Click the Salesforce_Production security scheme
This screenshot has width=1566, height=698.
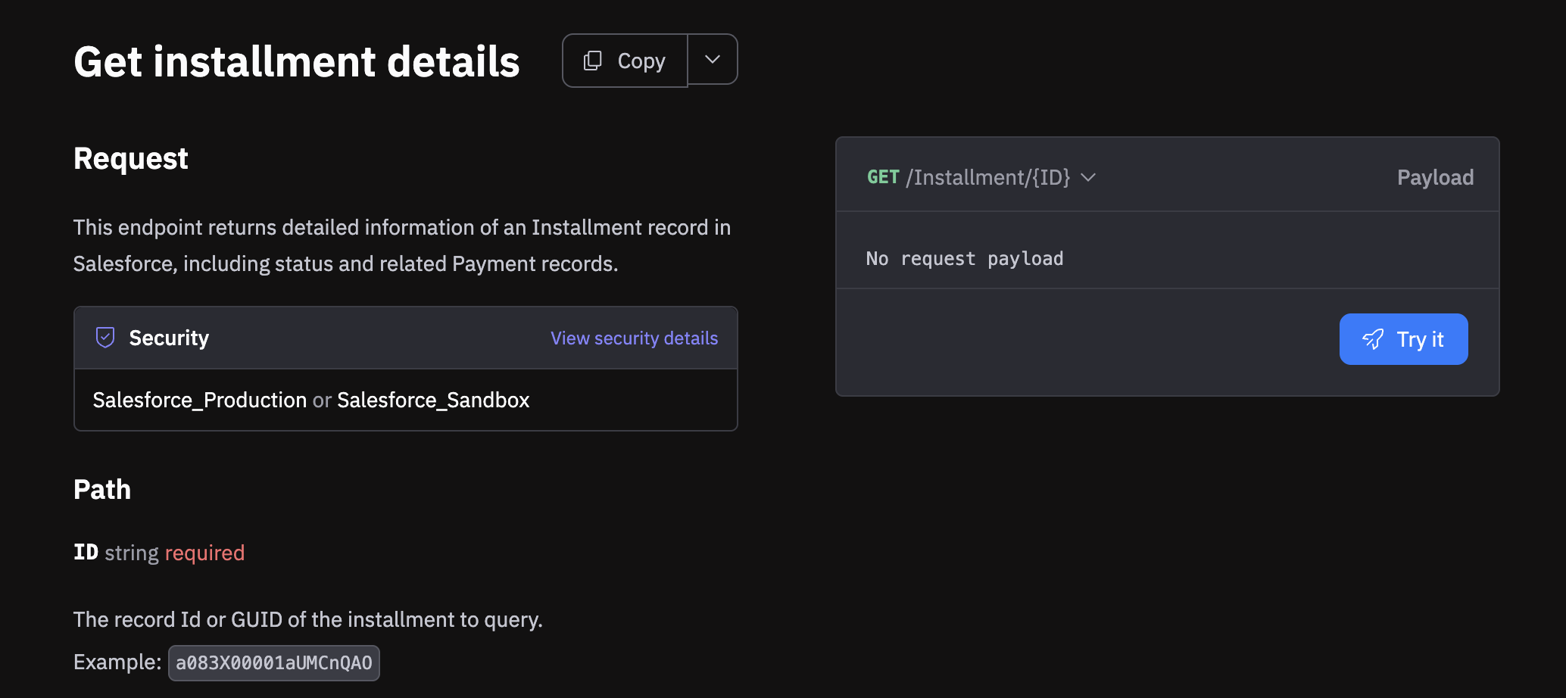200,400
